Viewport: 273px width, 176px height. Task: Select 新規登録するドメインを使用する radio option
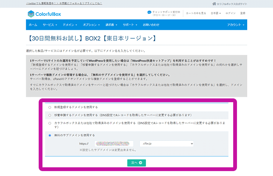tap(50, 107)
